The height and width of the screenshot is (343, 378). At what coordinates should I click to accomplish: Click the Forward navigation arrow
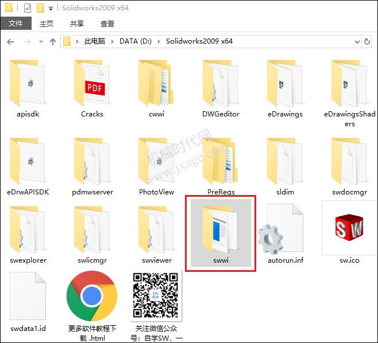coord(28,42)
